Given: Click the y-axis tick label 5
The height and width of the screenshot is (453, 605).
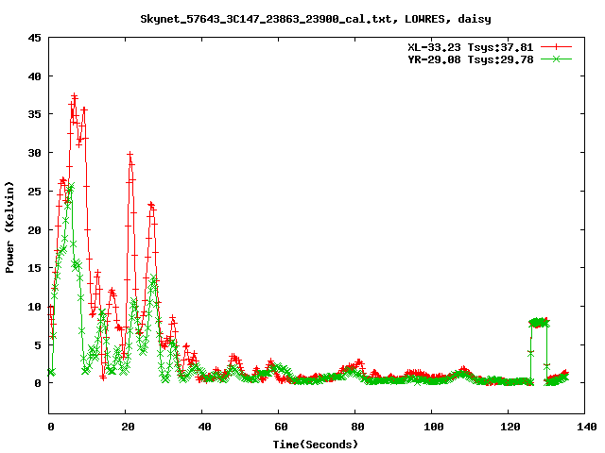Looking at the screenshot, I should pyautogui.click(x=38, y=344).
